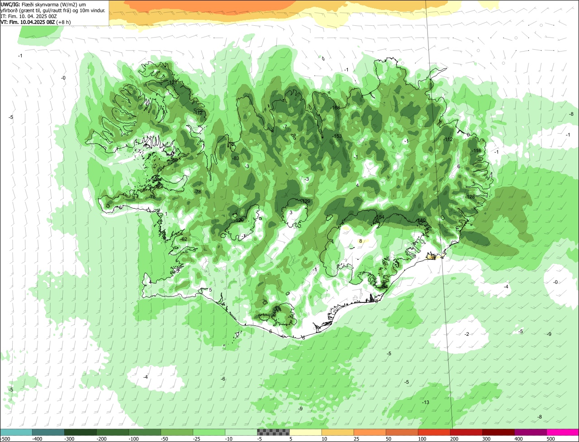Viewport: 579px width, 442px height.
Task: Click the -116 value in east Iceland
Action: point(477,150)
